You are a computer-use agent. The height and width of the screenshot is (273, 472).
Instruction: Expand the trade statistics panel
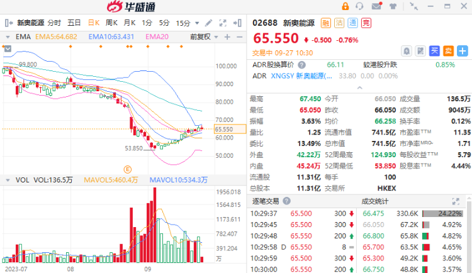click(x=456, y=201)
